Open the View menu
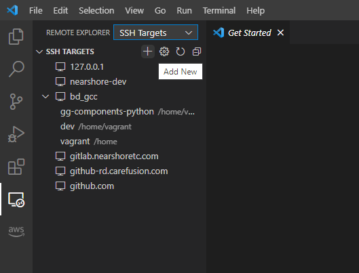Screen dimensions: 359x273 [x=134, y=11]
